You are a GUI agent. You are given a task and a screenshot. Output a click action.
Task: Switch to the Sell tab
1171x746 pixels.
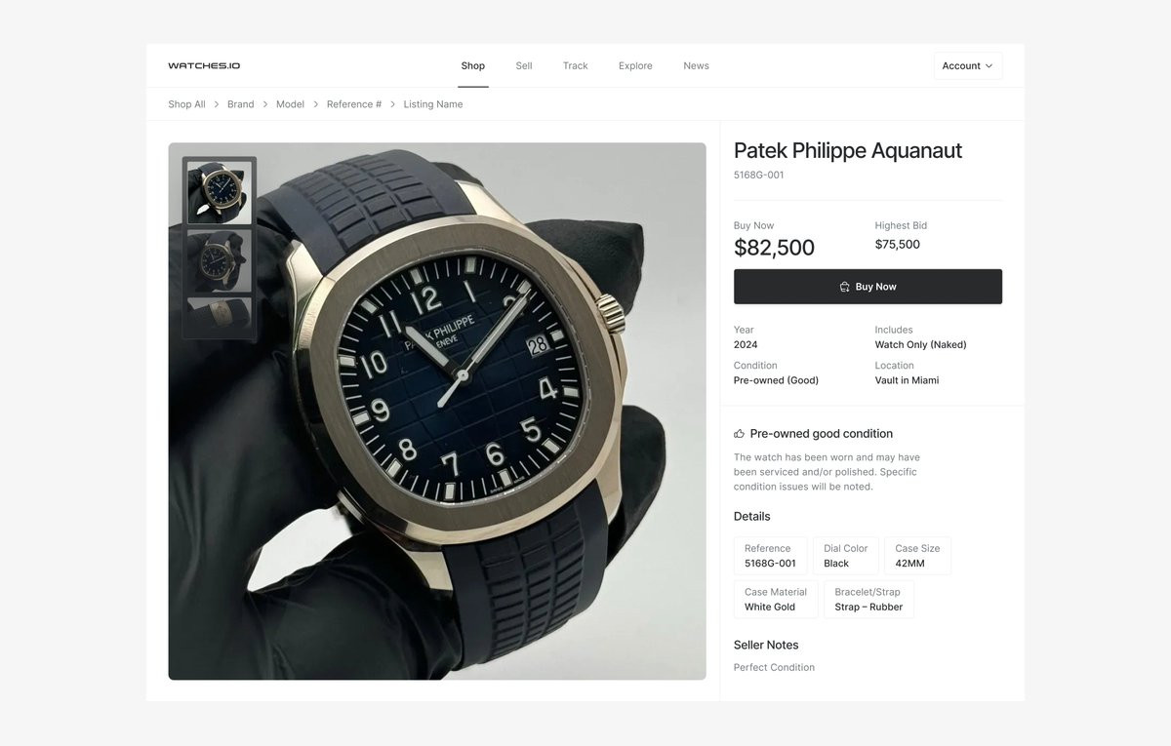(524, 65)
